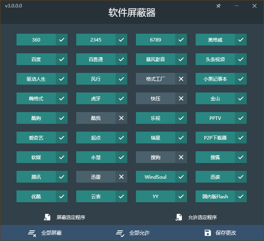Click the X mark beside 酷我
Image resolution: width=264 pixels, height=241 pixels.
[121, 118]
